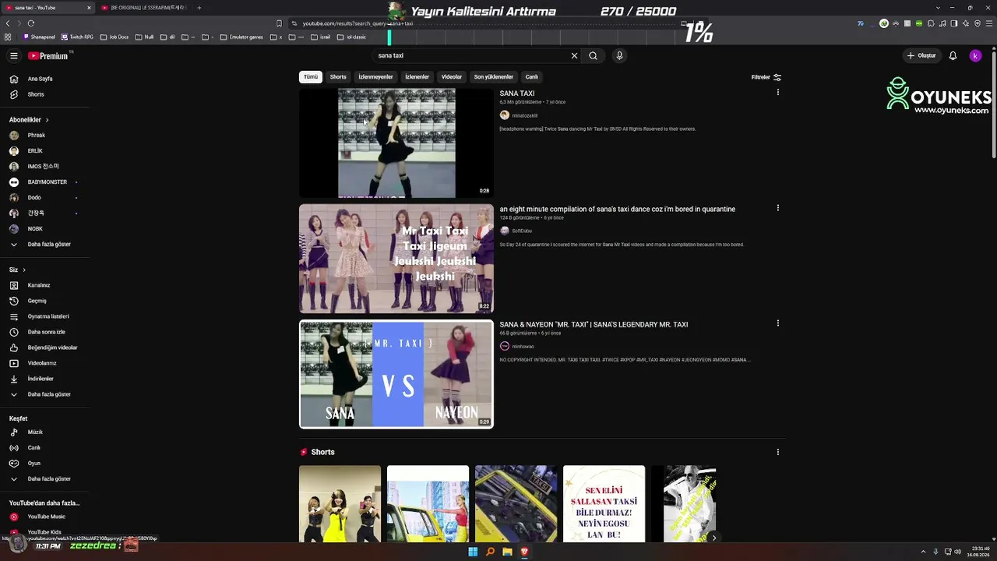This screenshot has width=997, height=561.
Task: Open more options for SANA & NAYEON video
Action: 777,323
